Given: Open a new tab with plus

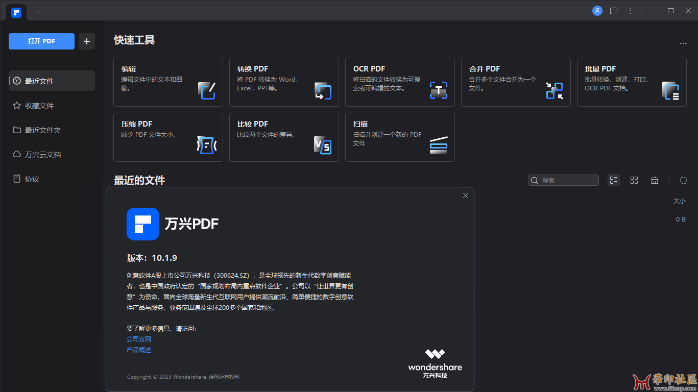Looking at the screenshot, I should coord(38,12).
